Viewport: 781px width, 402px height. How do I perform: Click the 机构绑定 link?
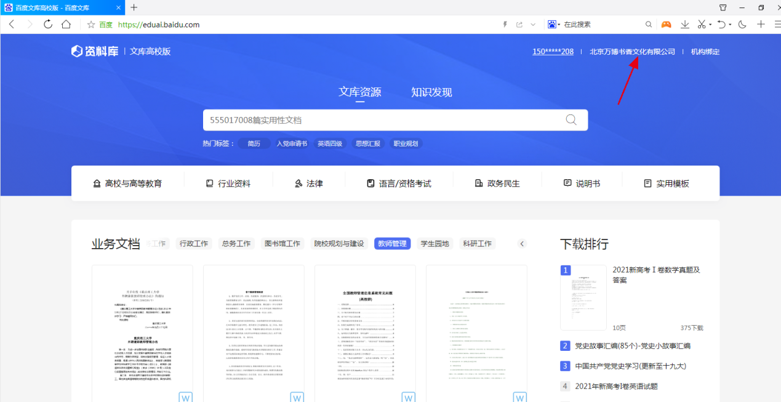click(x=705, y=52)
